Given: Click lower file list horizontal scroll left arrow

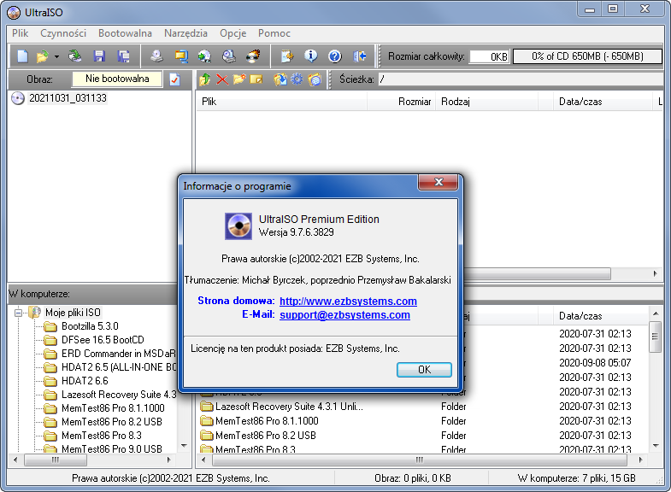Looking at the screenshot, I should (x=203, y=460).
